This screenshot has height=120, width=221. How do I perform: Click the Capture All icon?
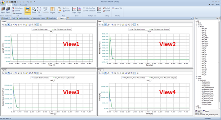[17, 13]
